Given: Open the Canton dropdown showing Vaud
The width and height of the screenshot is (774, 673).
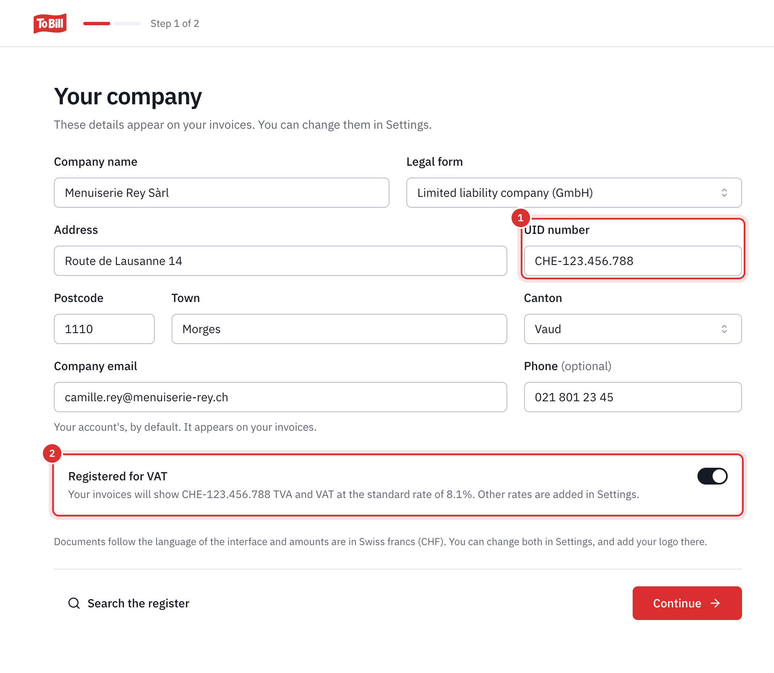Looking at the screenshot, I should point(633,329).
